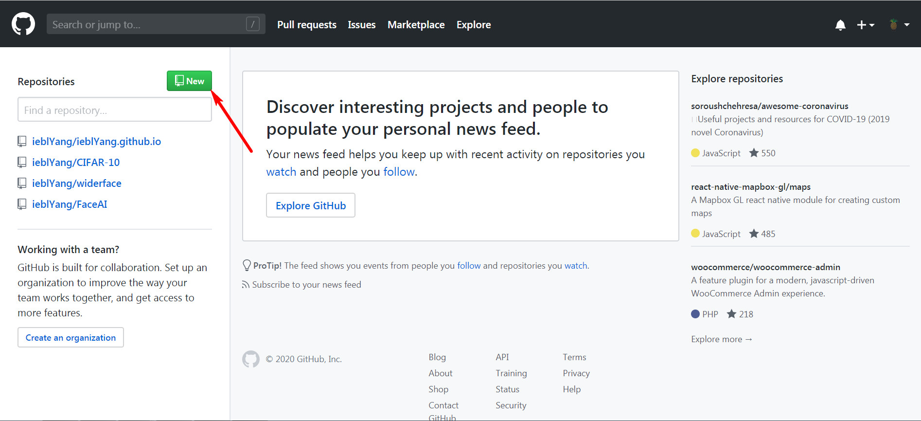The height and width of the screenshot is (421, 921).
Task: Click the gray GitHub logo in footer
Action: point(251,359)
